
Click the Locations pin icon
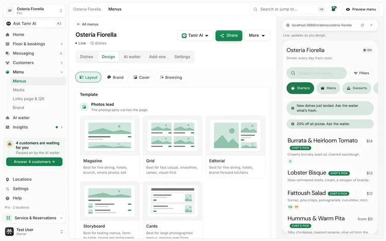click(8, 179)
